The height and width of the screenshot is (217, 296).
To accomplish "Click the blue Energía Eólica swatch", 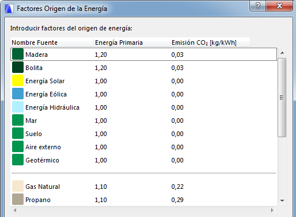I will 18,94.
